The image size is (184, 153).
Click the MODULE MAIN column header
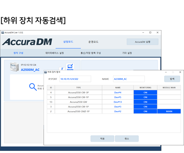[169, 88]
